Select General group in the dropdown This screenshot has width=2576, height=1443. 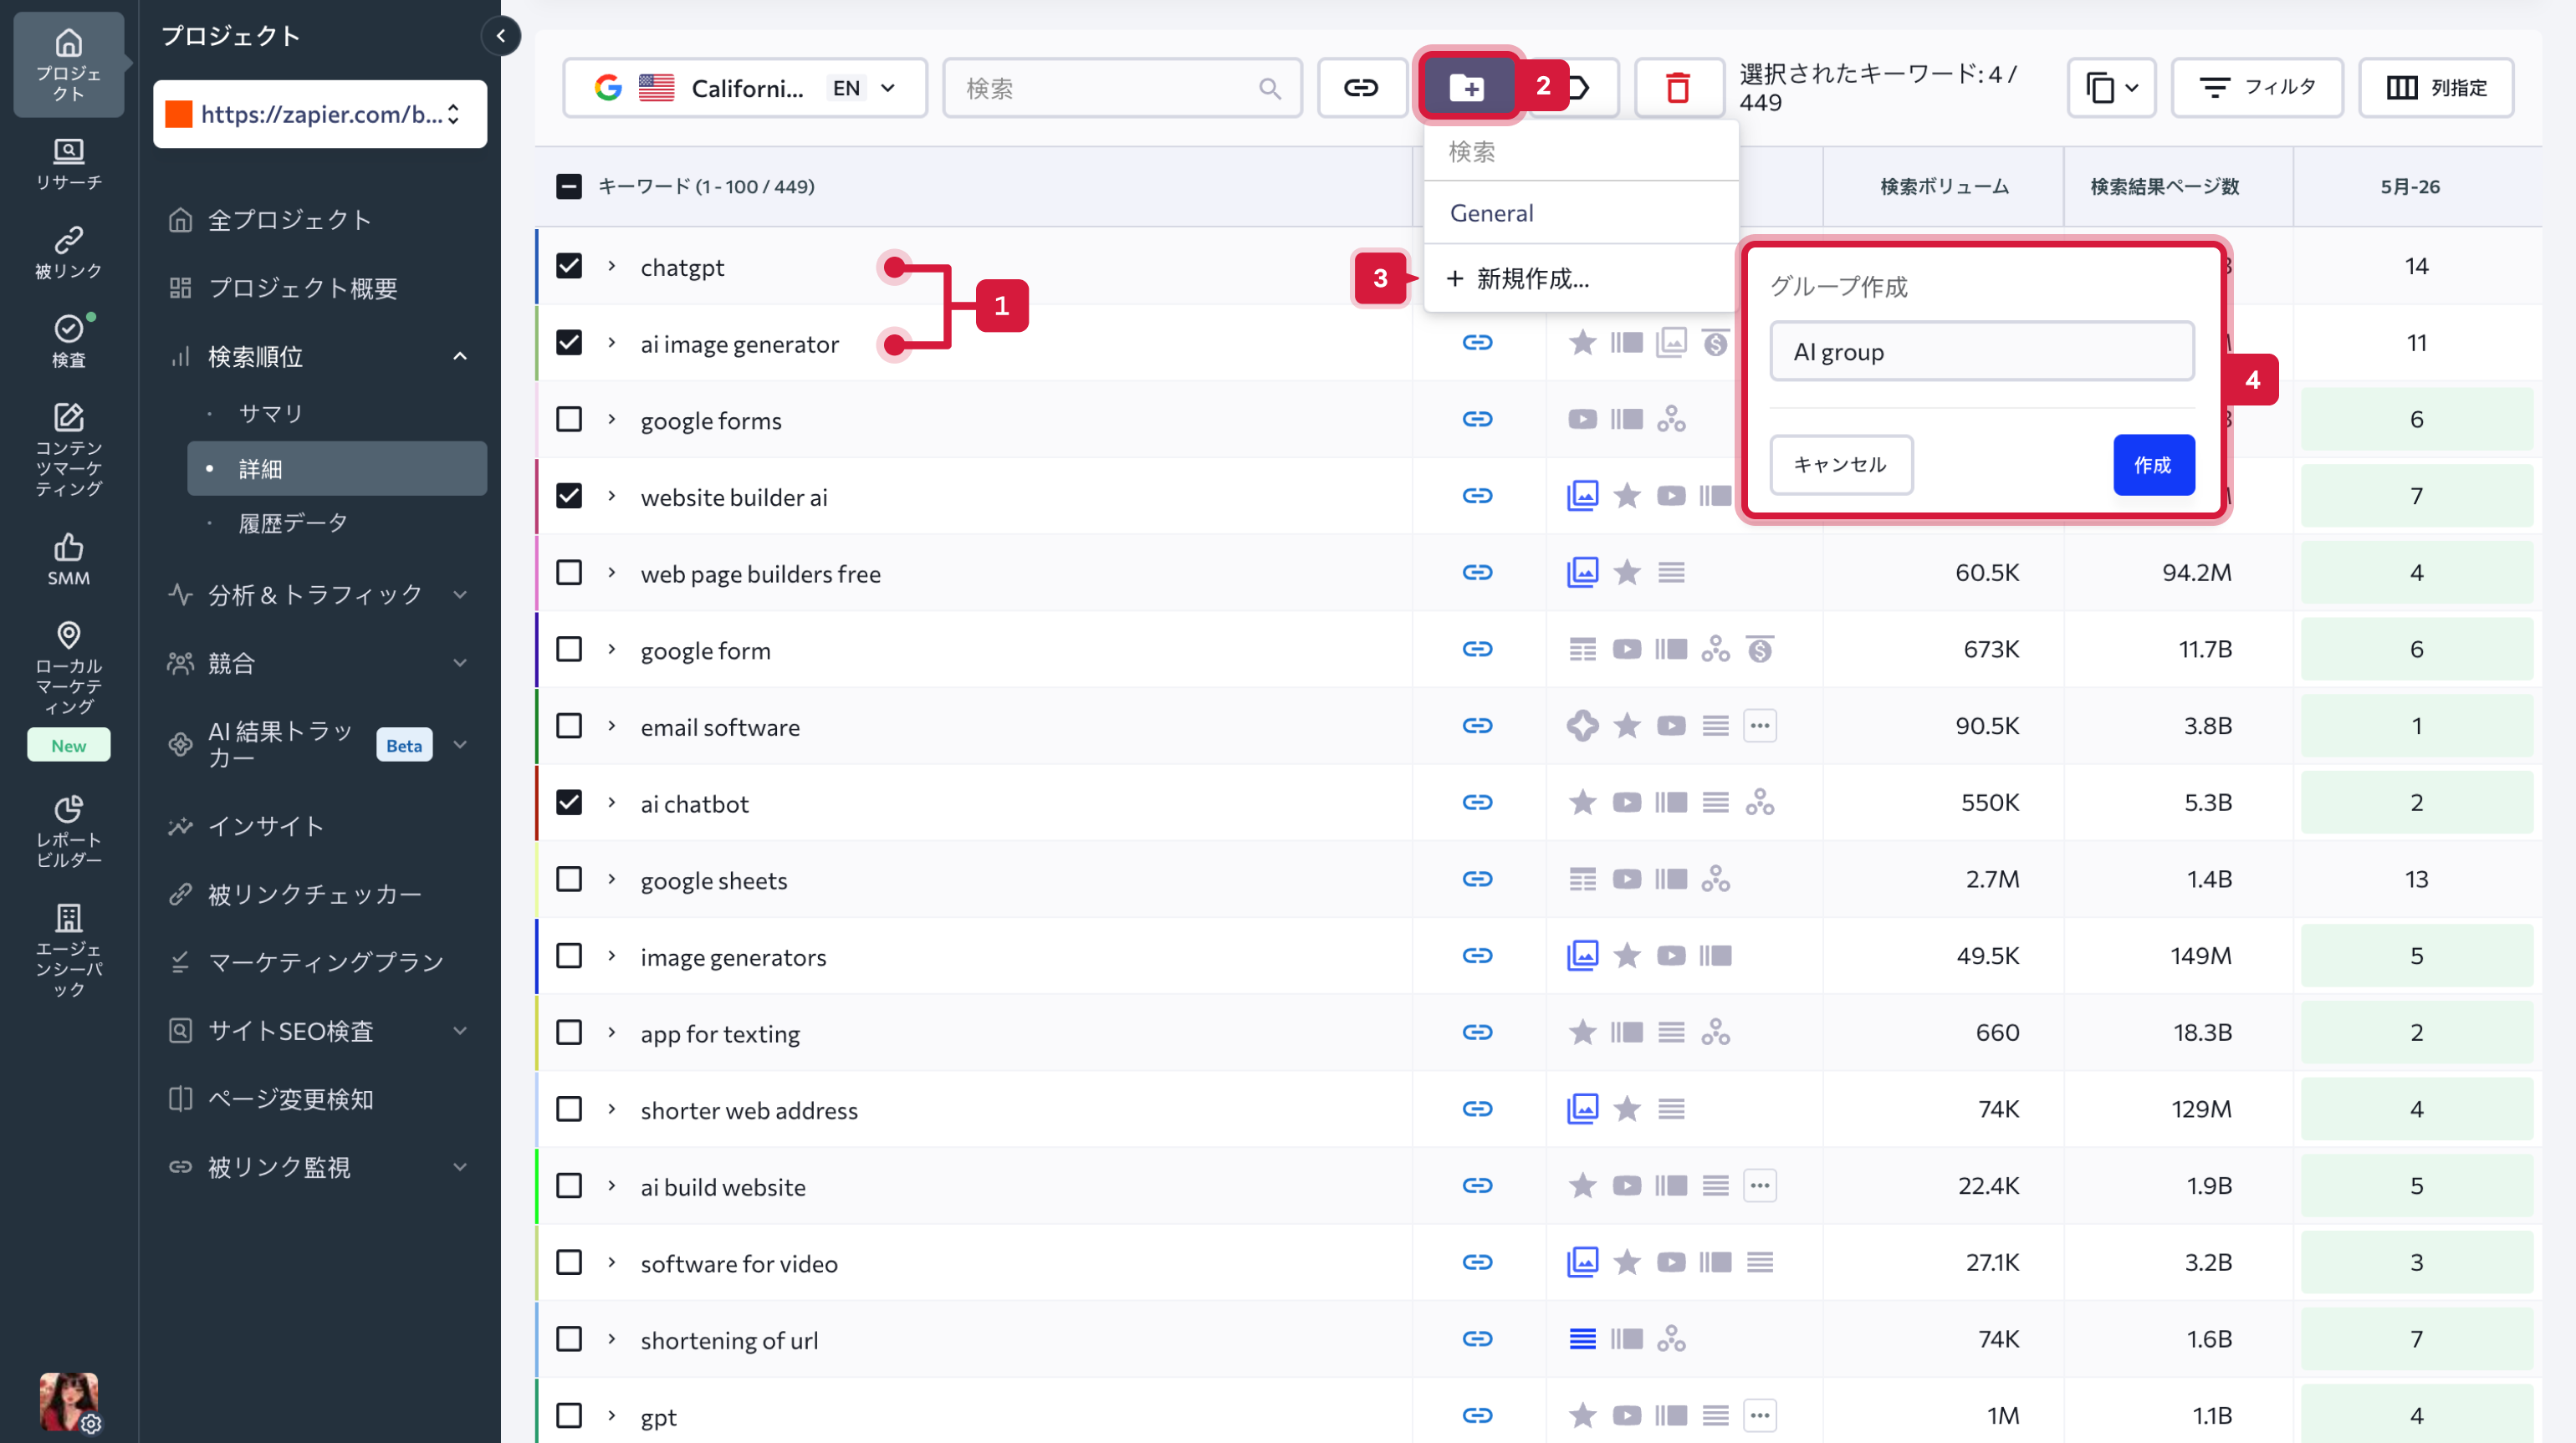[x=1581, y=213]
